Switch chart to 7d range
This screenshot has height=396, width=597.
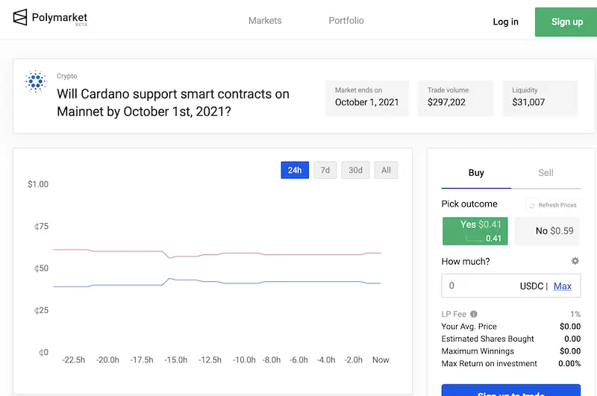click(x=325, y=170)
